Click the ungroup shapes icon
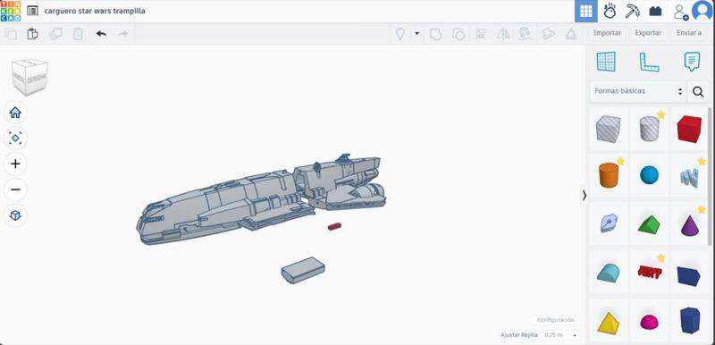Screen dimensions: 715x345 458,34
